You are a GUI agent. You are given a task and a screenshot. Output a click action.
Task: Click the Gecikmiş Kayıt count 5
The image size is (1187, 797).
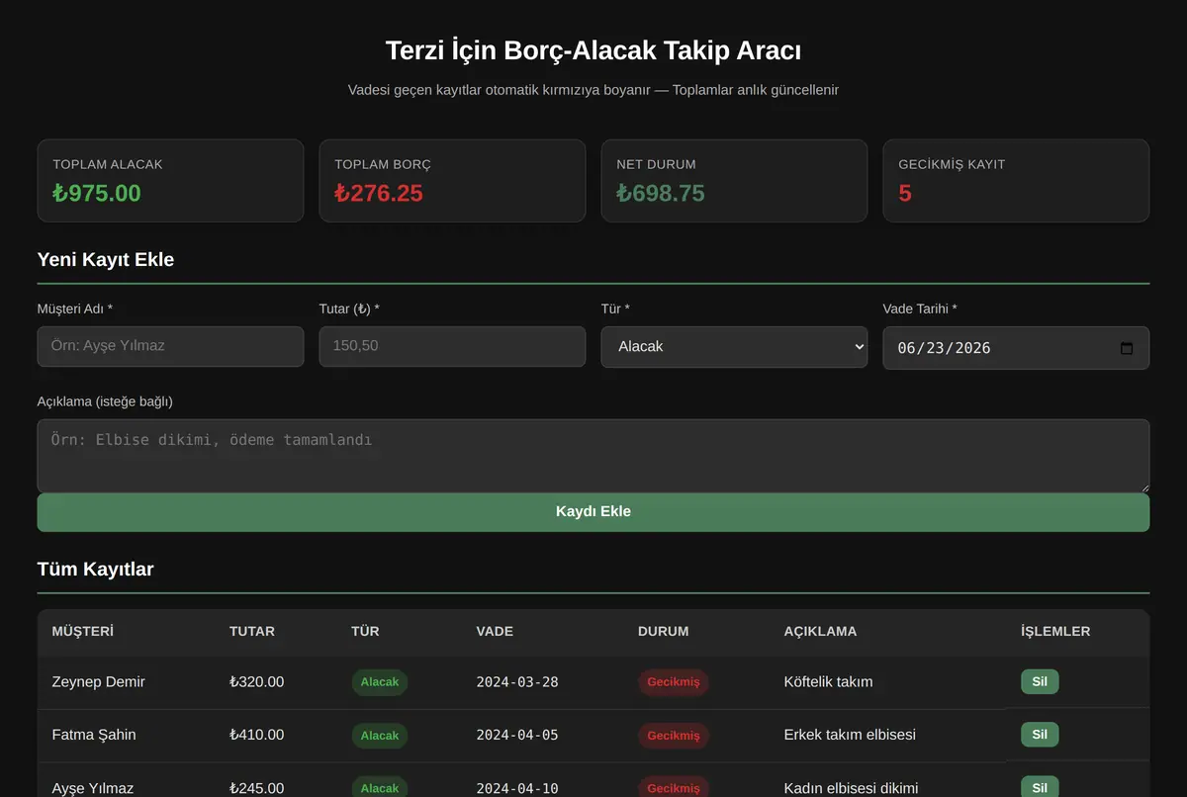tap(905, 193)
